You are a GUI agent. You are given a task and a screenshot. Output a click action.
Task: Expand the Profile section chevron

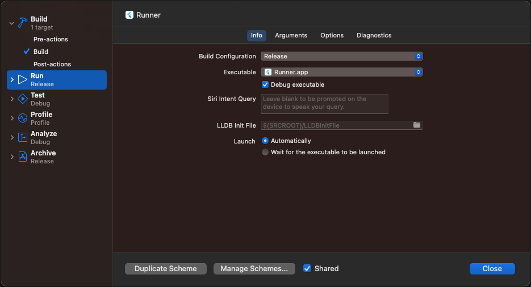pos(12,118)
